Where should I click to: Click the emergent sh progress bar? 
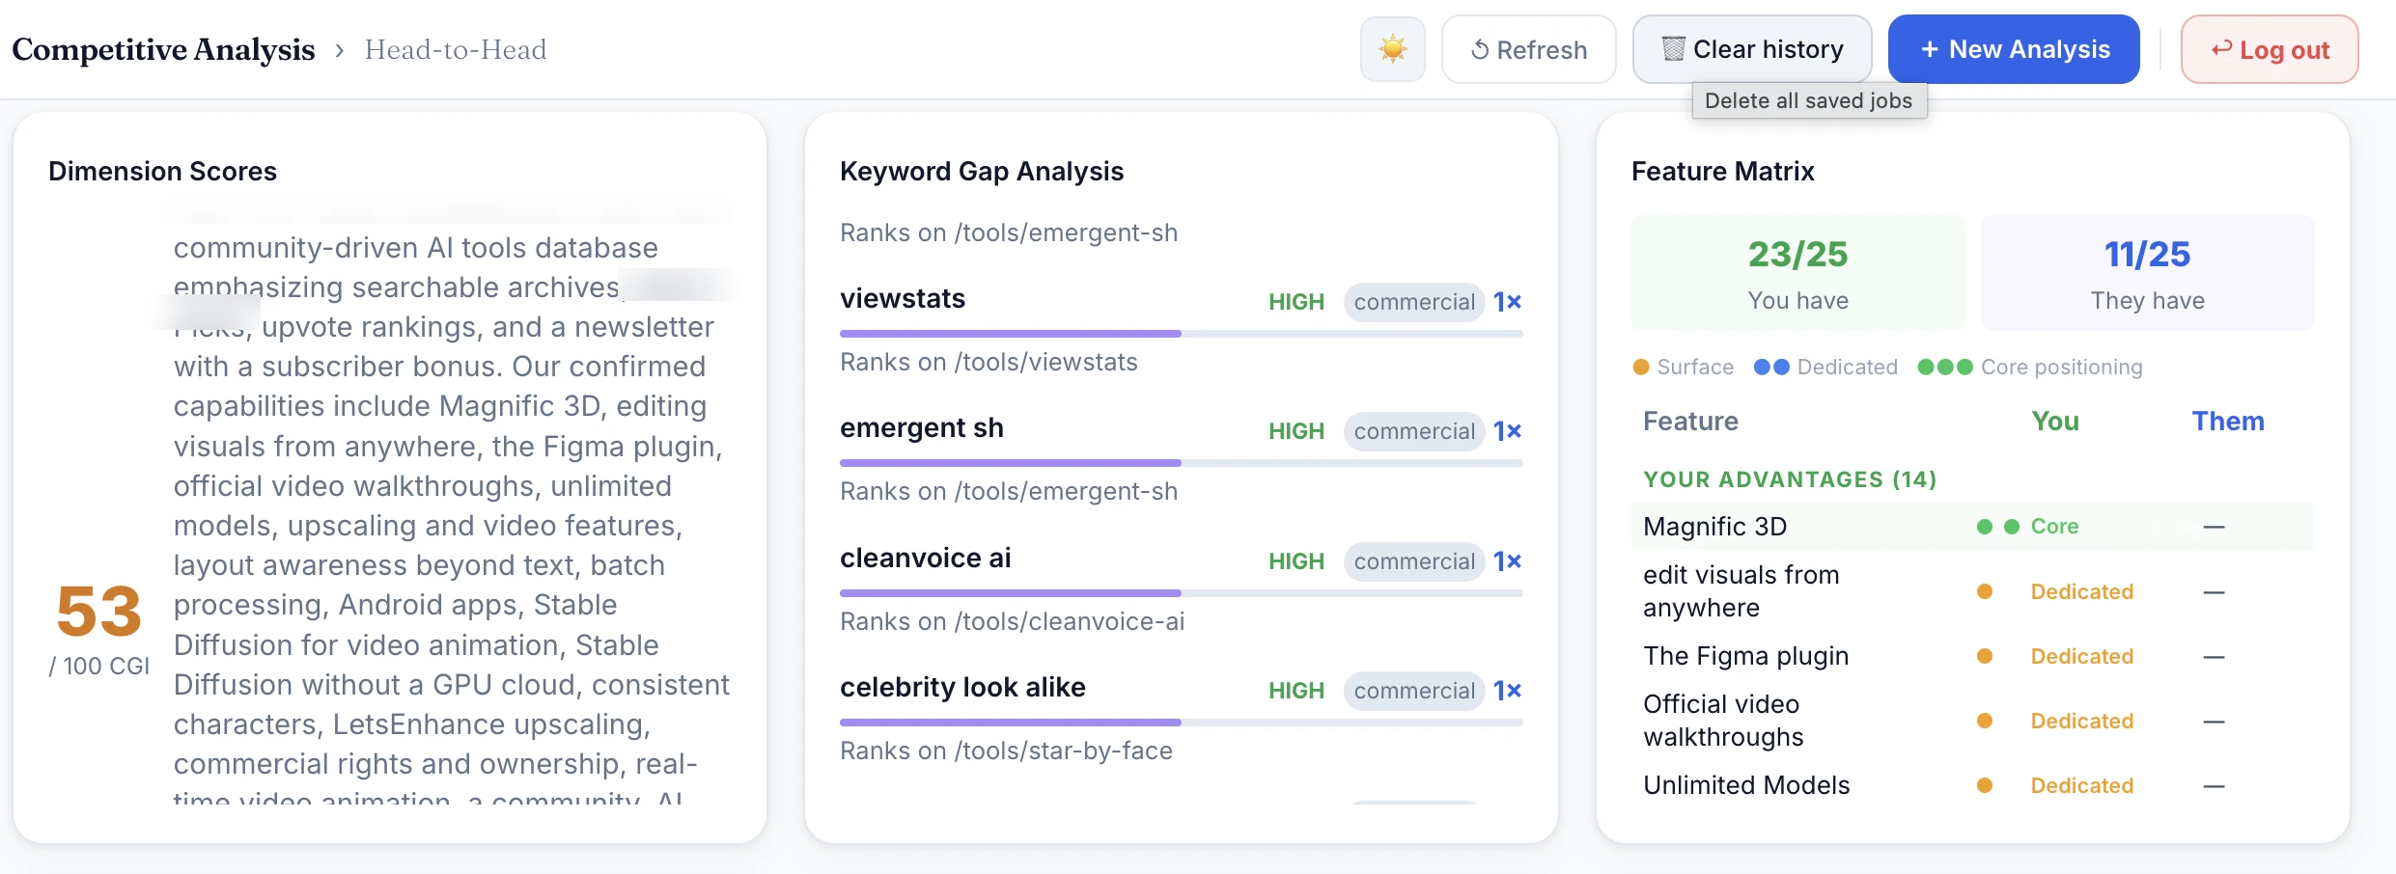coord(1182,463)
